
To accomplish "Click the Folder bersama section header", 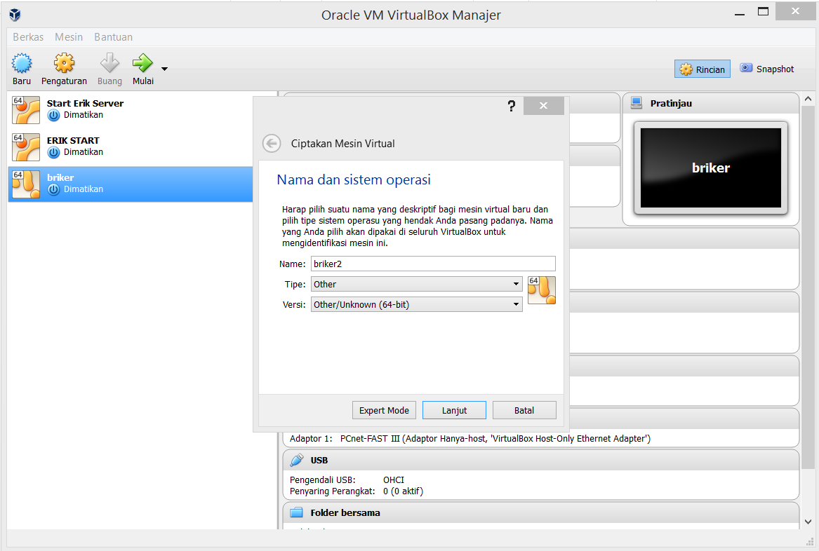I will [540, 512].
